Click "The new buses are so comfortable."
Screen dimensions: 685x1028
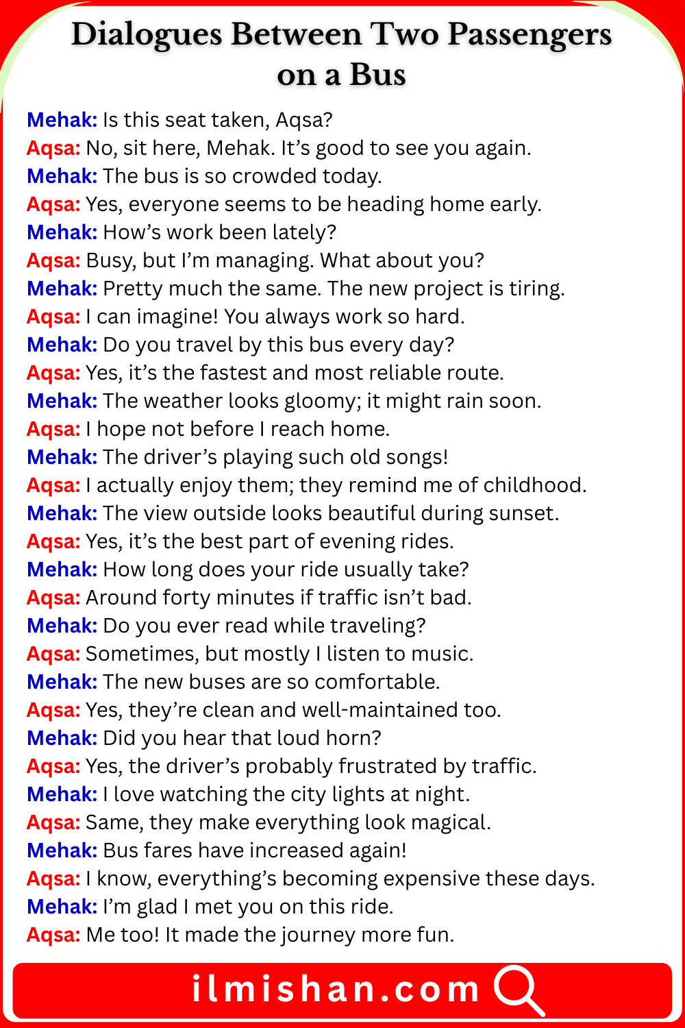tap(271, 682)
